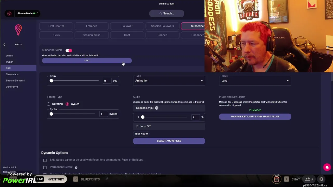
Task: Open the Host tab
Action: (127, 35)
